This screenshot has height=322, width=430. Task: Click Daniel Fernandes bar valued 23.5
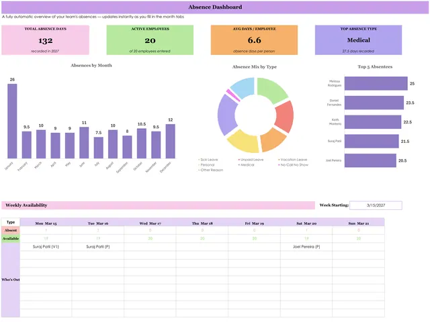coord(374,103)
